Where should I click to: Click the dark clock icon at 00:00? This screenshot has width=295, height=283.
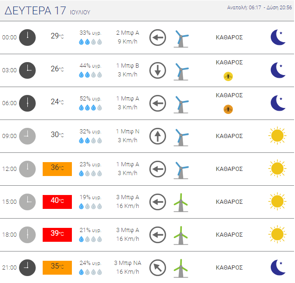pyautogui.click(x=27, y=38)
